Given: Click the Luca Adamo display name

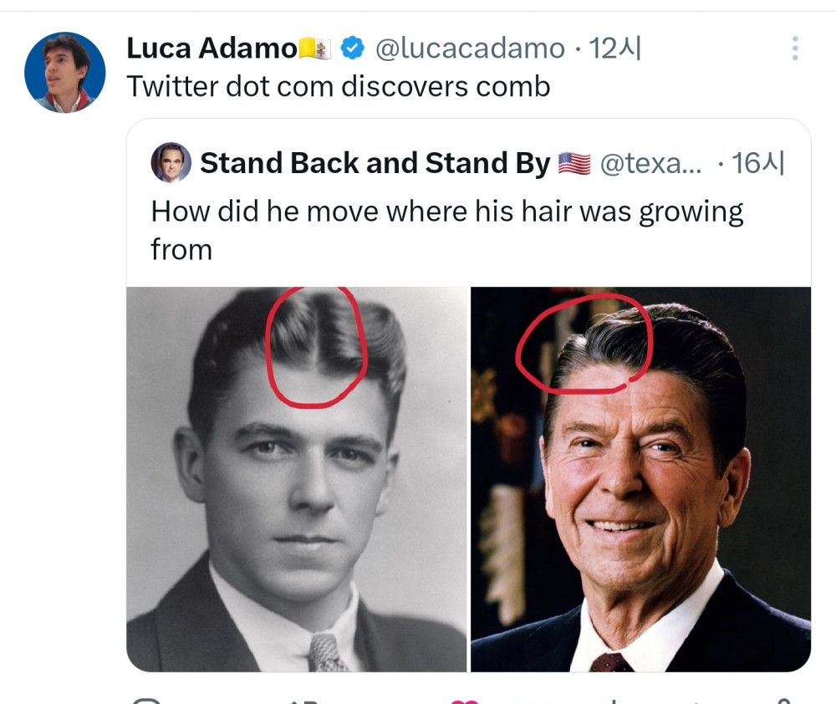Looking at the screenshot, I should pyautogui.click(x=211, y=48).
